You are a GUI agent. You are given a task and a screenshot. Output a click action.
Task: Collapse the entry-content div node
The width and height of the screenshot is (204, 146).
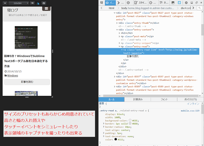click(117, 30)
